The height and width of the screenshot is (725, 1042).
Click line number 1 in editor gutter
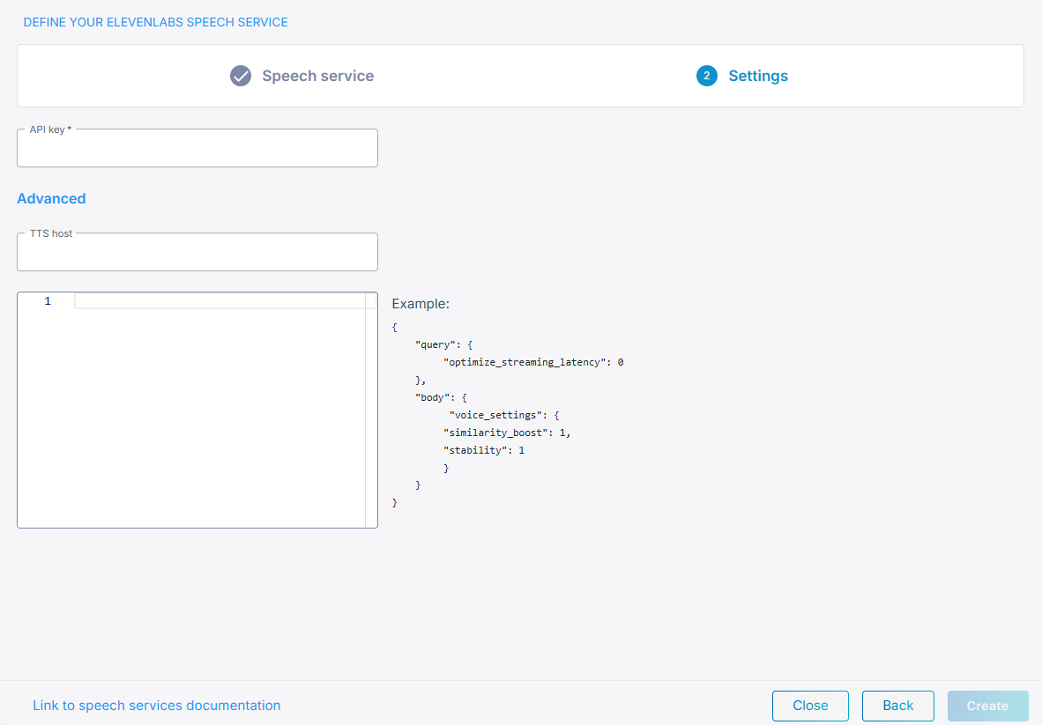pos(48,301)
